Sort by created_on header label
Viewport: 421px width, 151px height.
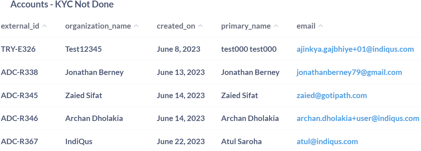176,26
